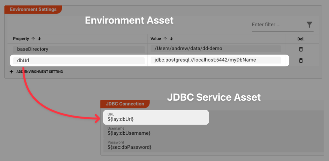Sort Property column ascending with up arrow

pyautogui.click(x=33, y=39)
